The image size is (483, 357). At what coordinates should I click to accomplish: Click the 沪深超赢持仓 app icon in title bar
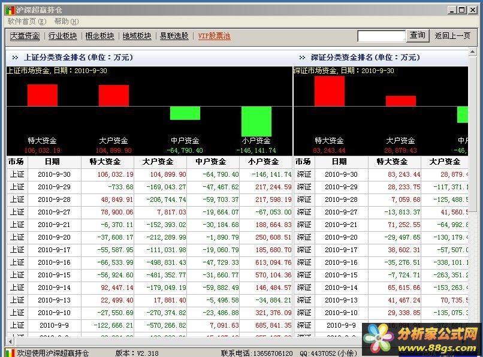pyautogui.click(x=10, y=10)
